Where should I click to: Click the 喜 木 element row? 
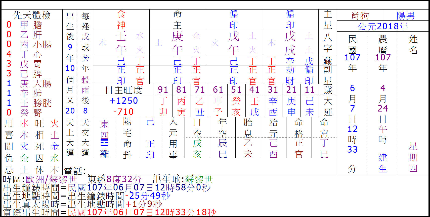click(x=17, y=135)
